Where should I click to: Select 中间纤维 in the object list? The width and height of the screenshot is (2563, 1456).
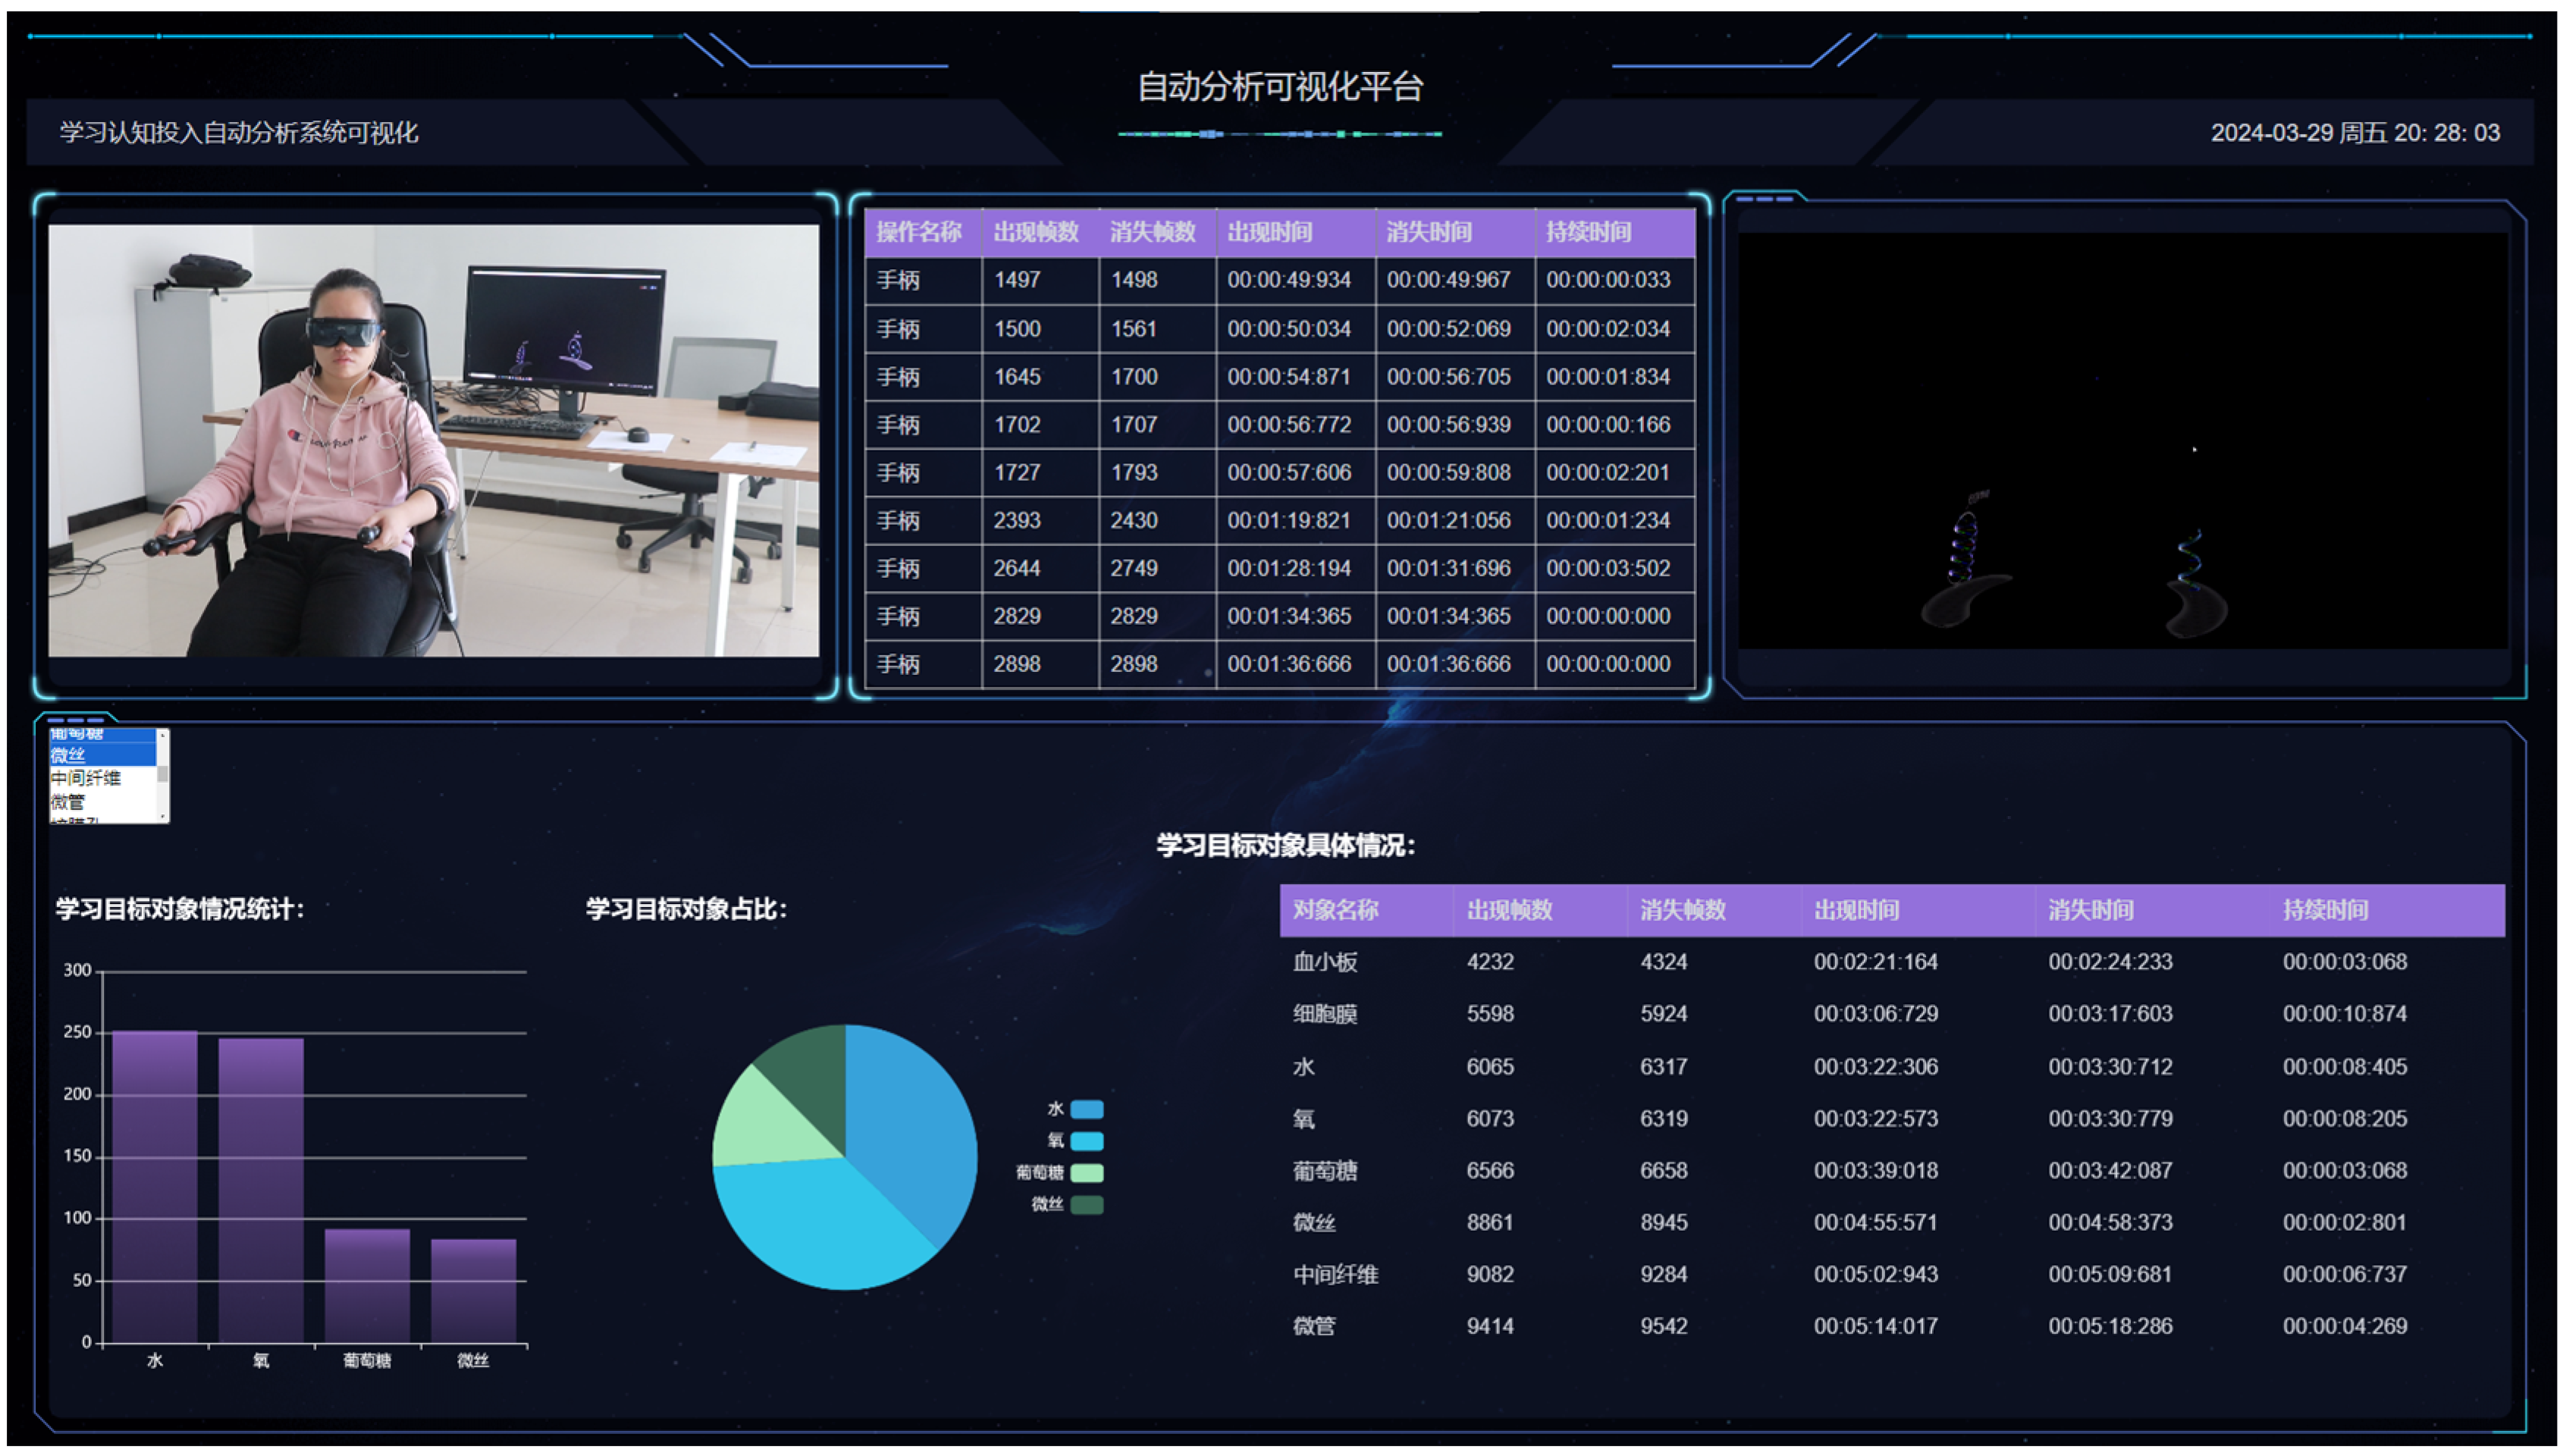coord(85,779)
